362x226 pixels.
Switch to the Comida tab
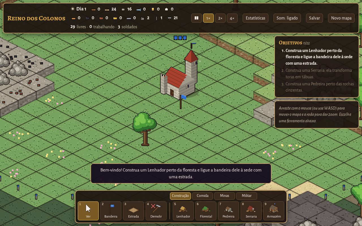click(x=202, y=196)
